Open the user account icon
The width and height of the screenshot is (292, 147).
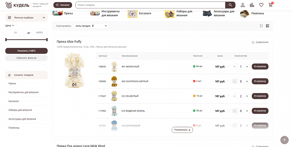(x=243, y=5)
